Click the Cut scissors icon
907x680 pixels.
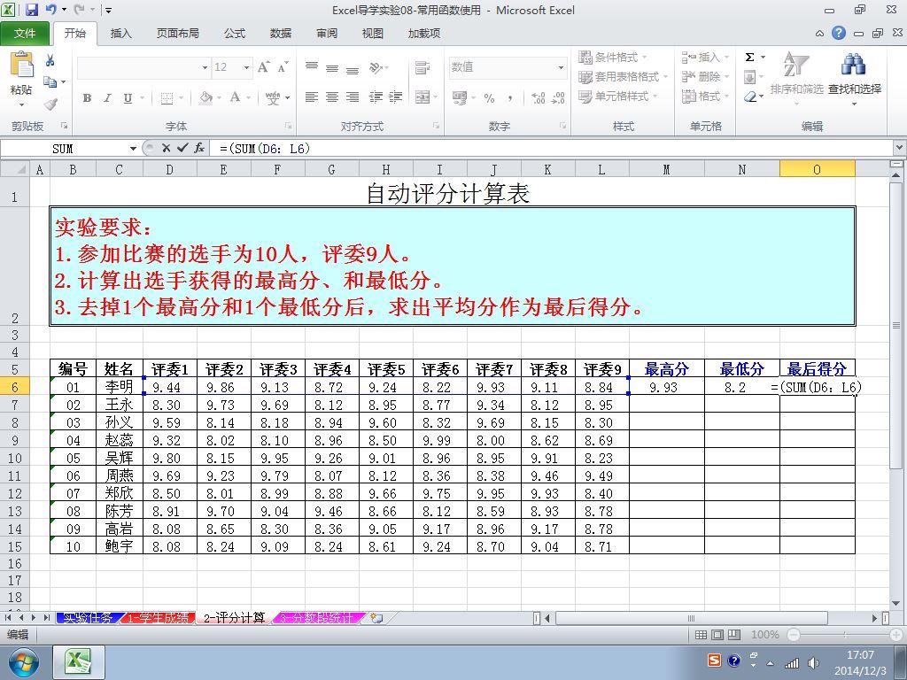[x=50, y=61]
